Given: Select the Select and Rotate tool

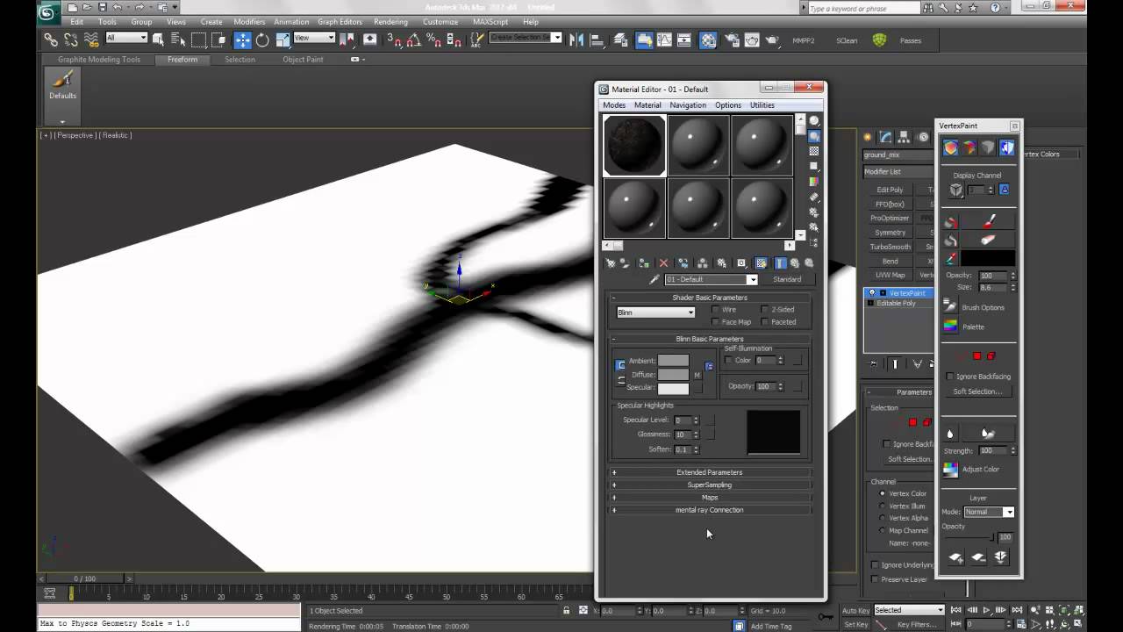Looking at the screenshot, I should [262, 39].
